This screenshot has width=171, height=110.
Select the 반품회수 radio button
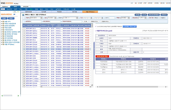(160, 18)
